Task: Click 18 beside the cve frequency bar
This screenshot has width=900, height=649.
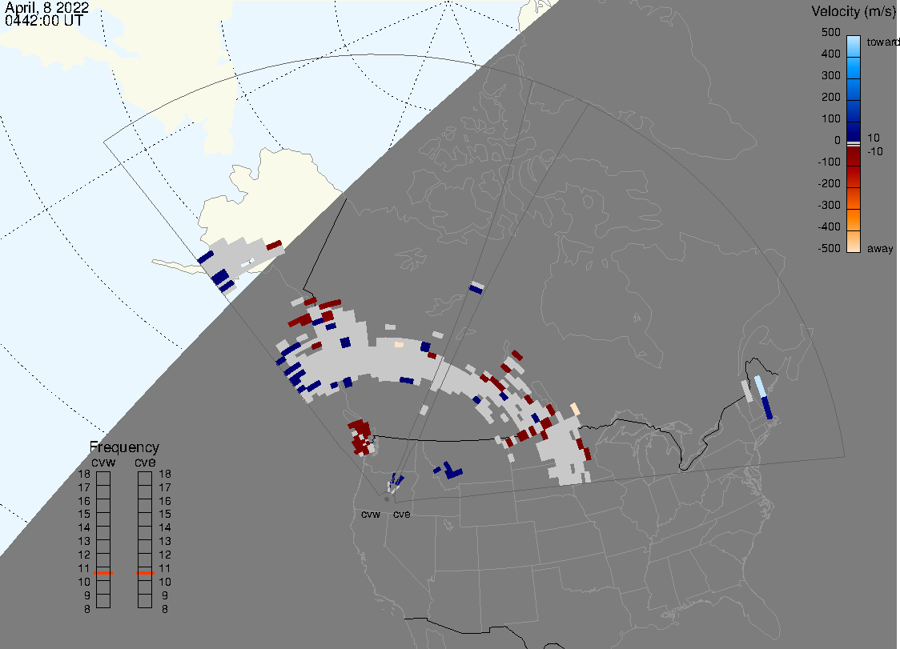Action: (165, 474)
